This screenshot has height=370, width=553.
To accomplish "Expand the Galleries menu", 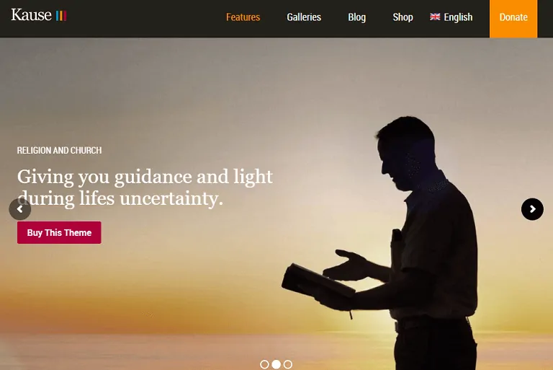I will [x=304, y=17].
